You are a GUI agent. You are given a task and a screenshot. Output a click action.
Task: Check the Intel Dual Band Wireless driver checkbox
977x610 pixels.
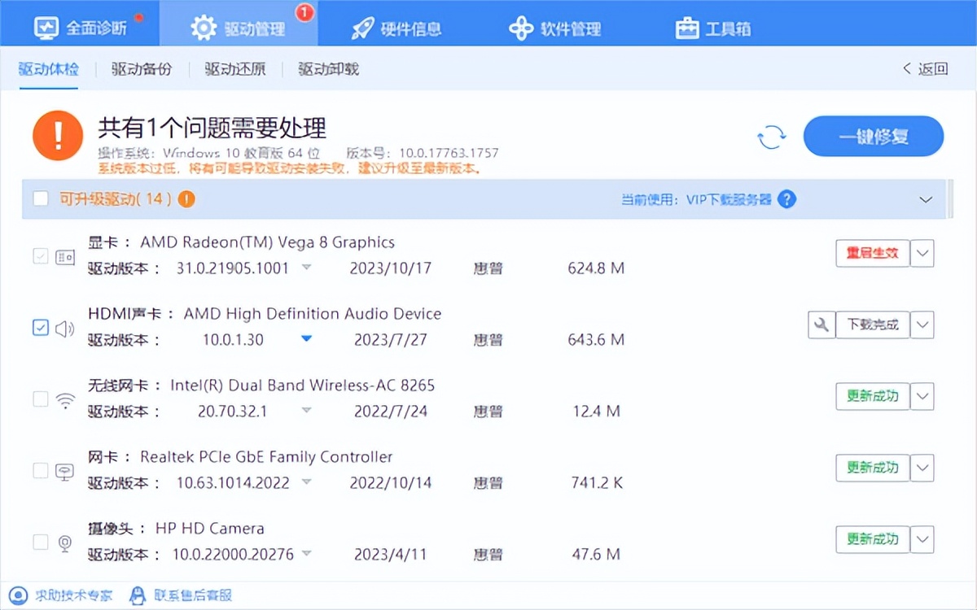(x=40, y=399)
